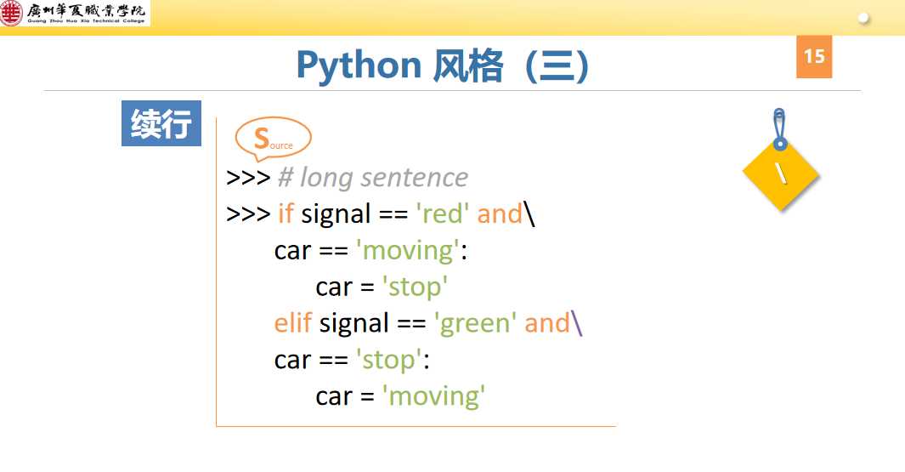This screenshot has height=472, width=905.
Task: Click the blue exclamation mark pin
Action: point(779,128)
